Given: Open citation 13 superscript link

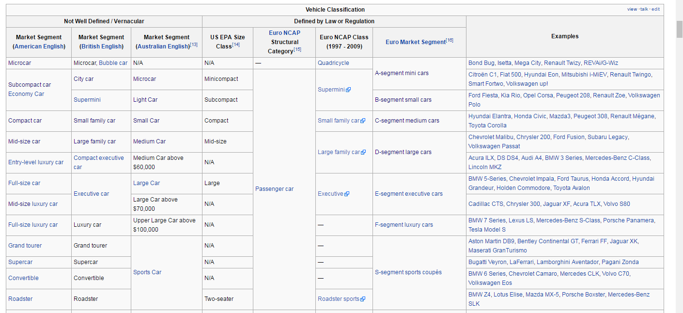Looking at the screenshot, I should pos(194,45).
